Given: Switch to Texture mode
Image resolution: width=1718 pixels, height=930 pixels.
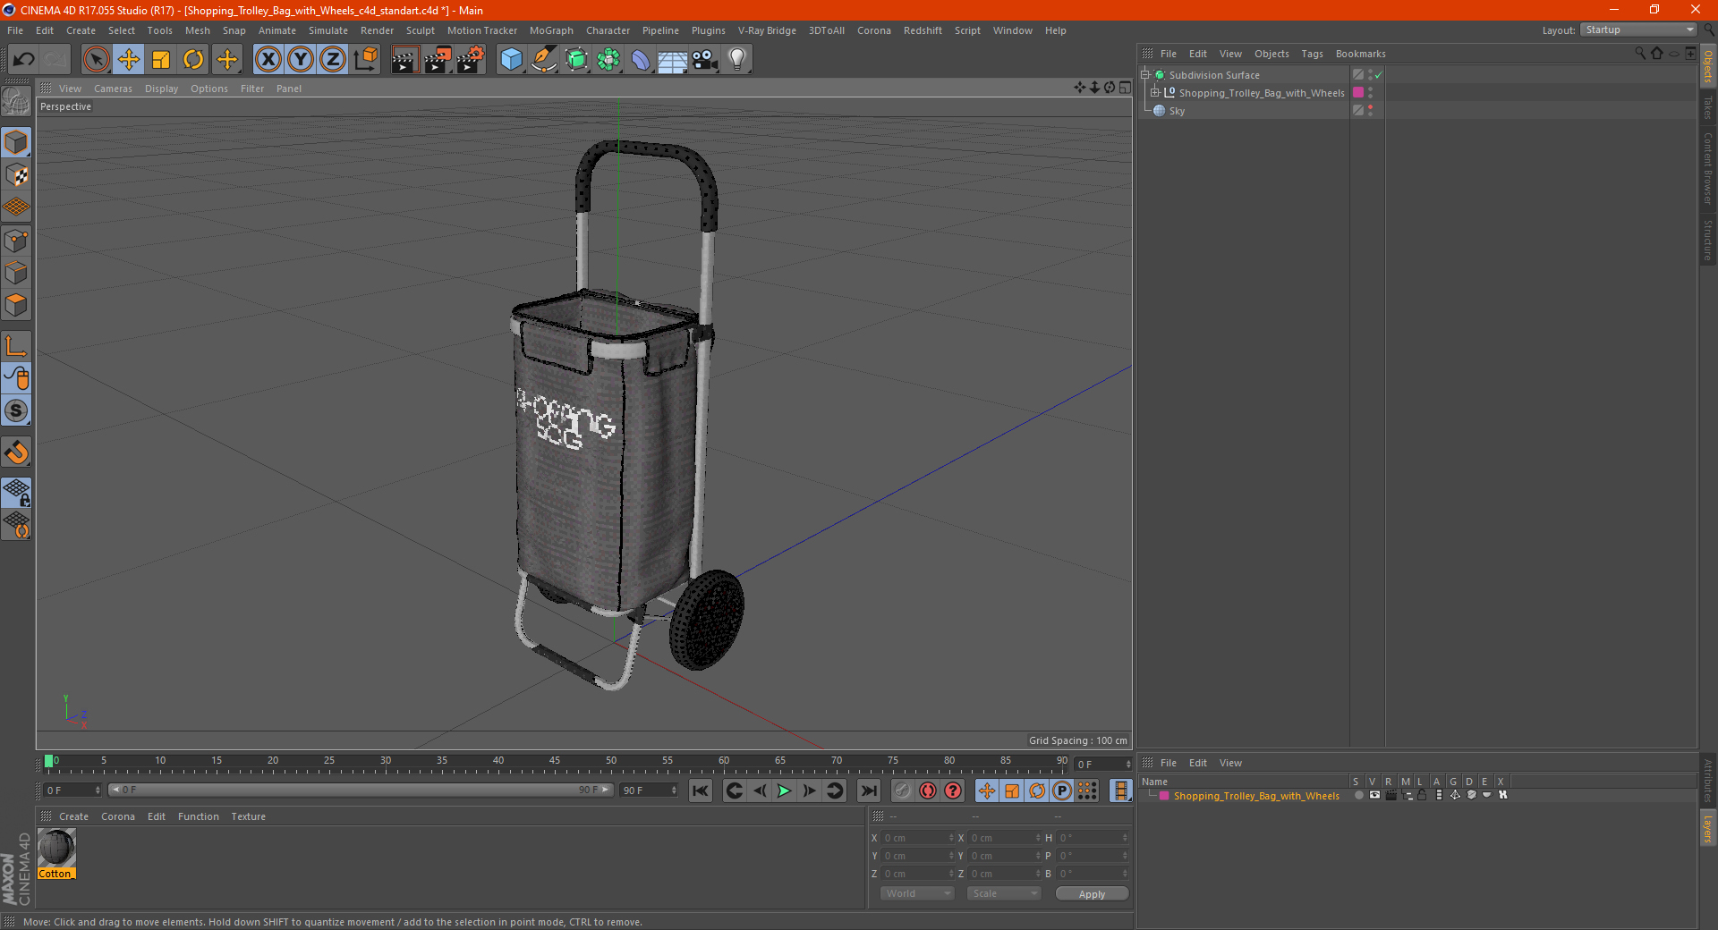Looking at the screenshot, I should pos(16,175).
